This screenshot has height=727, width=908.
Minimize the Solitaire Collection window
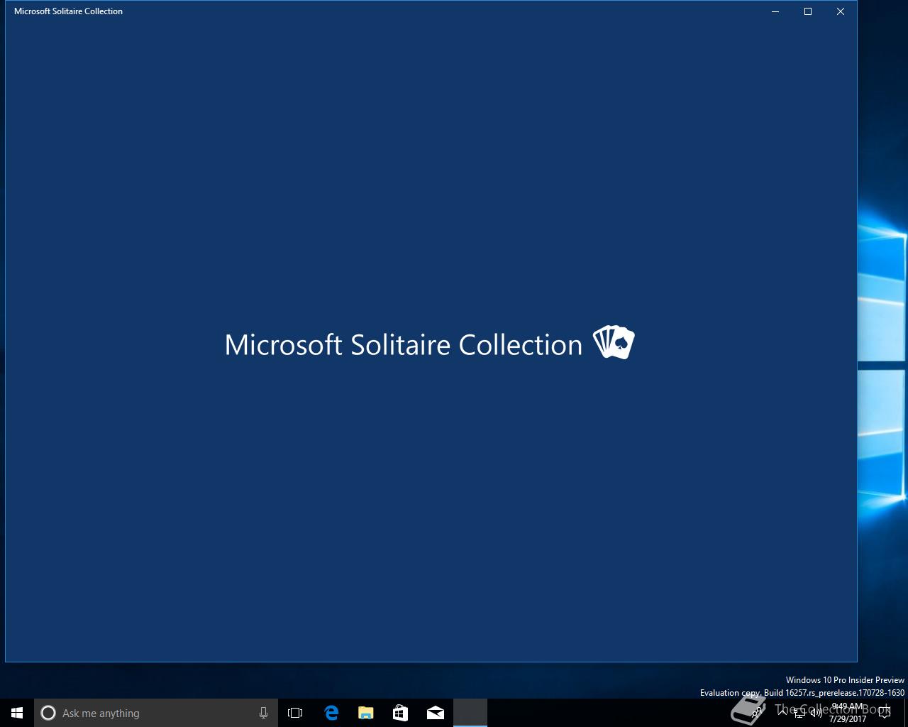pos(775,11)
